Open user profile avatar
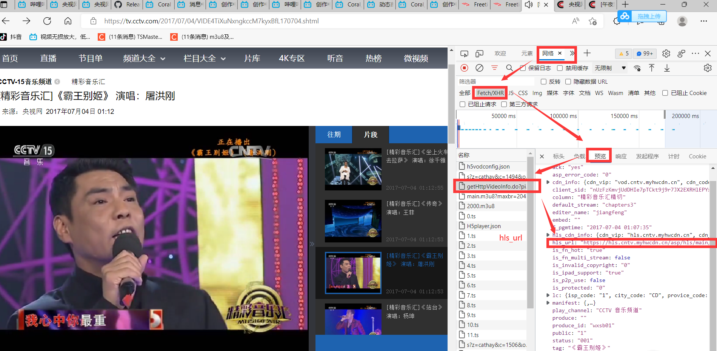Viewport: 717px width, 351px height. (x=682, y=21)
